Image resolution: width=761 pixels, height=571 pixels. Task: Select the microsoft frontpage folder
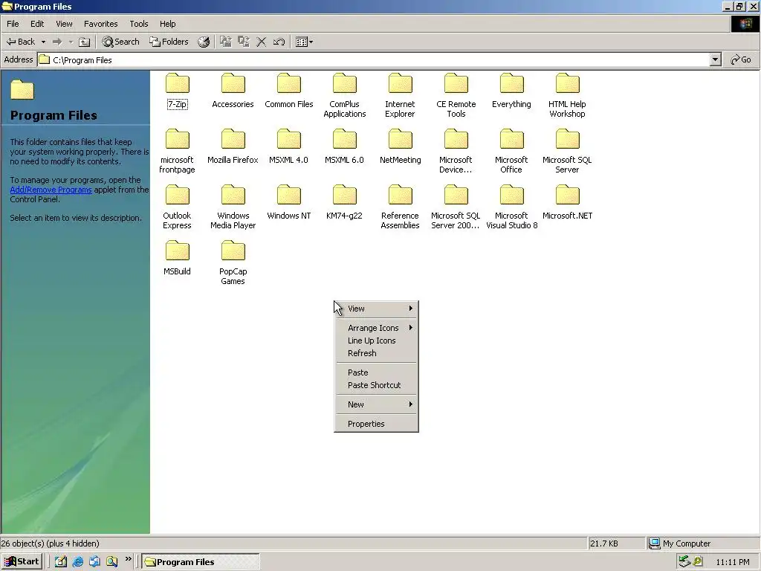tap(177, 152)
